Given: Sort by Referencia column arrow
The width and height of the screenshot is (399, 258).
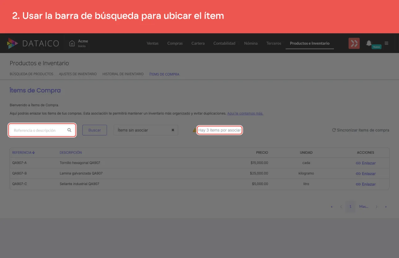Looking at the screenshot, I should tap(33, 153).
